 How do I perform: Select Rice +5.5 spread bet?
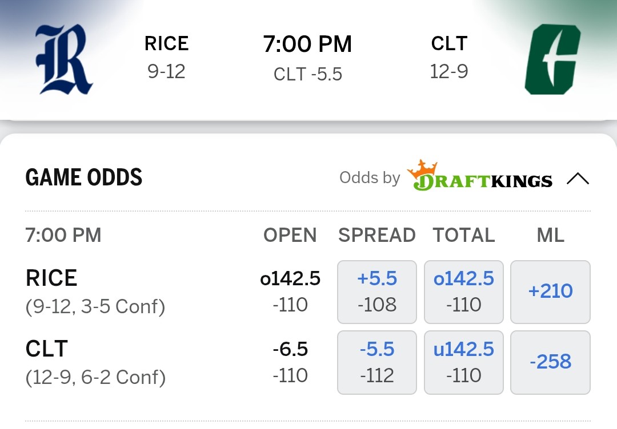[x=377, y=292]
